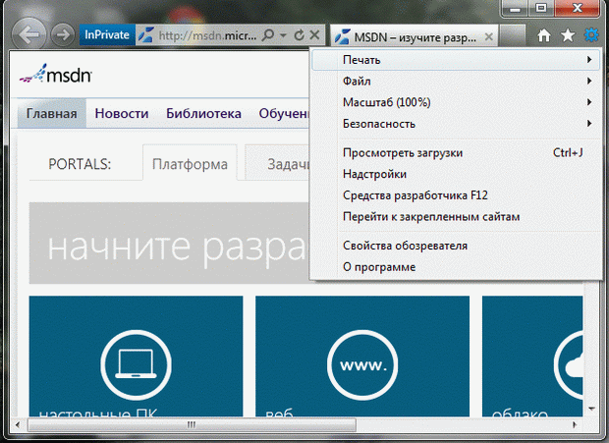Click the horizontal scrollbar right arrow
This screenshot has width=609, height=443.
(x=574, y=424)
